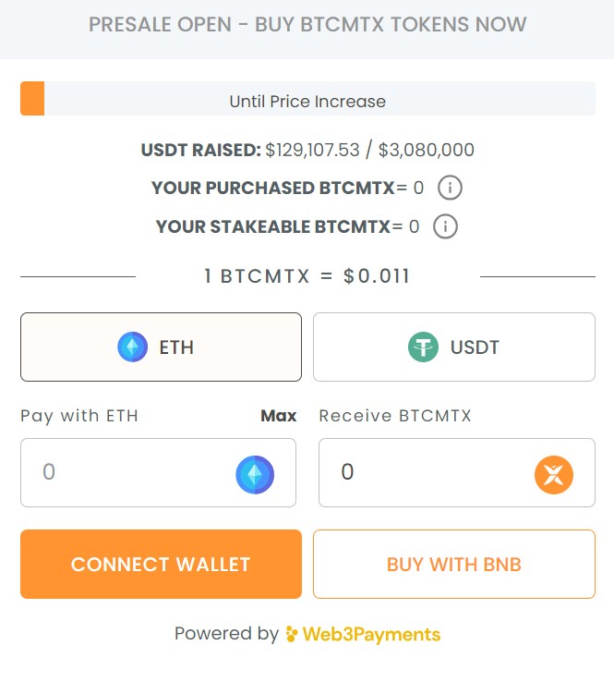The width and height of the screenshot is (614, 694).
Task: Click the Connect Wallet button
Action: tap(161, 565)
